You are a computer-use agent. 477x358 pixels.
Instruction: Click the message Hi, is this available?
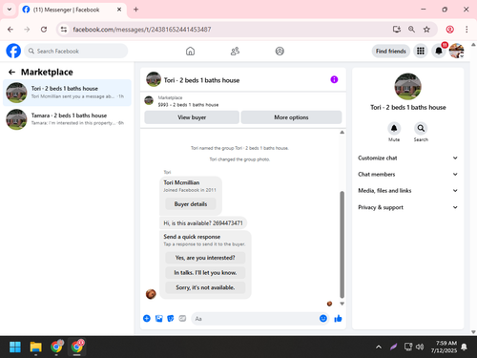(x=203, y=223)
